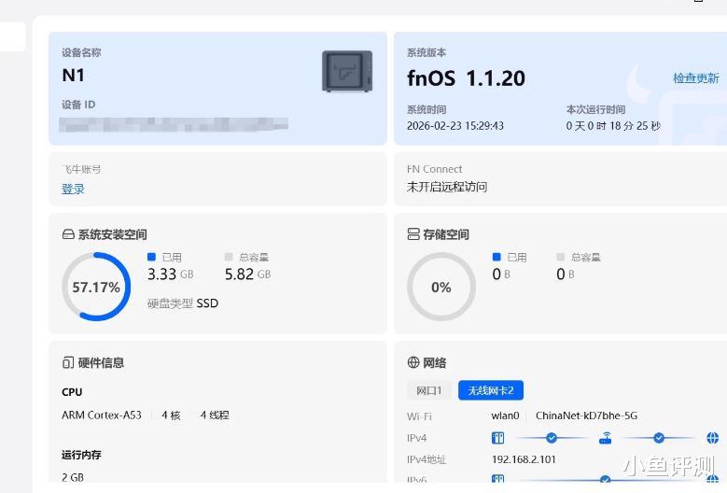Click the ChinaNet-kD7bhe-5G Wi-Fi name
Viewport: 727px width, 493px height.
pyautogui.click(x=586, y=416)
